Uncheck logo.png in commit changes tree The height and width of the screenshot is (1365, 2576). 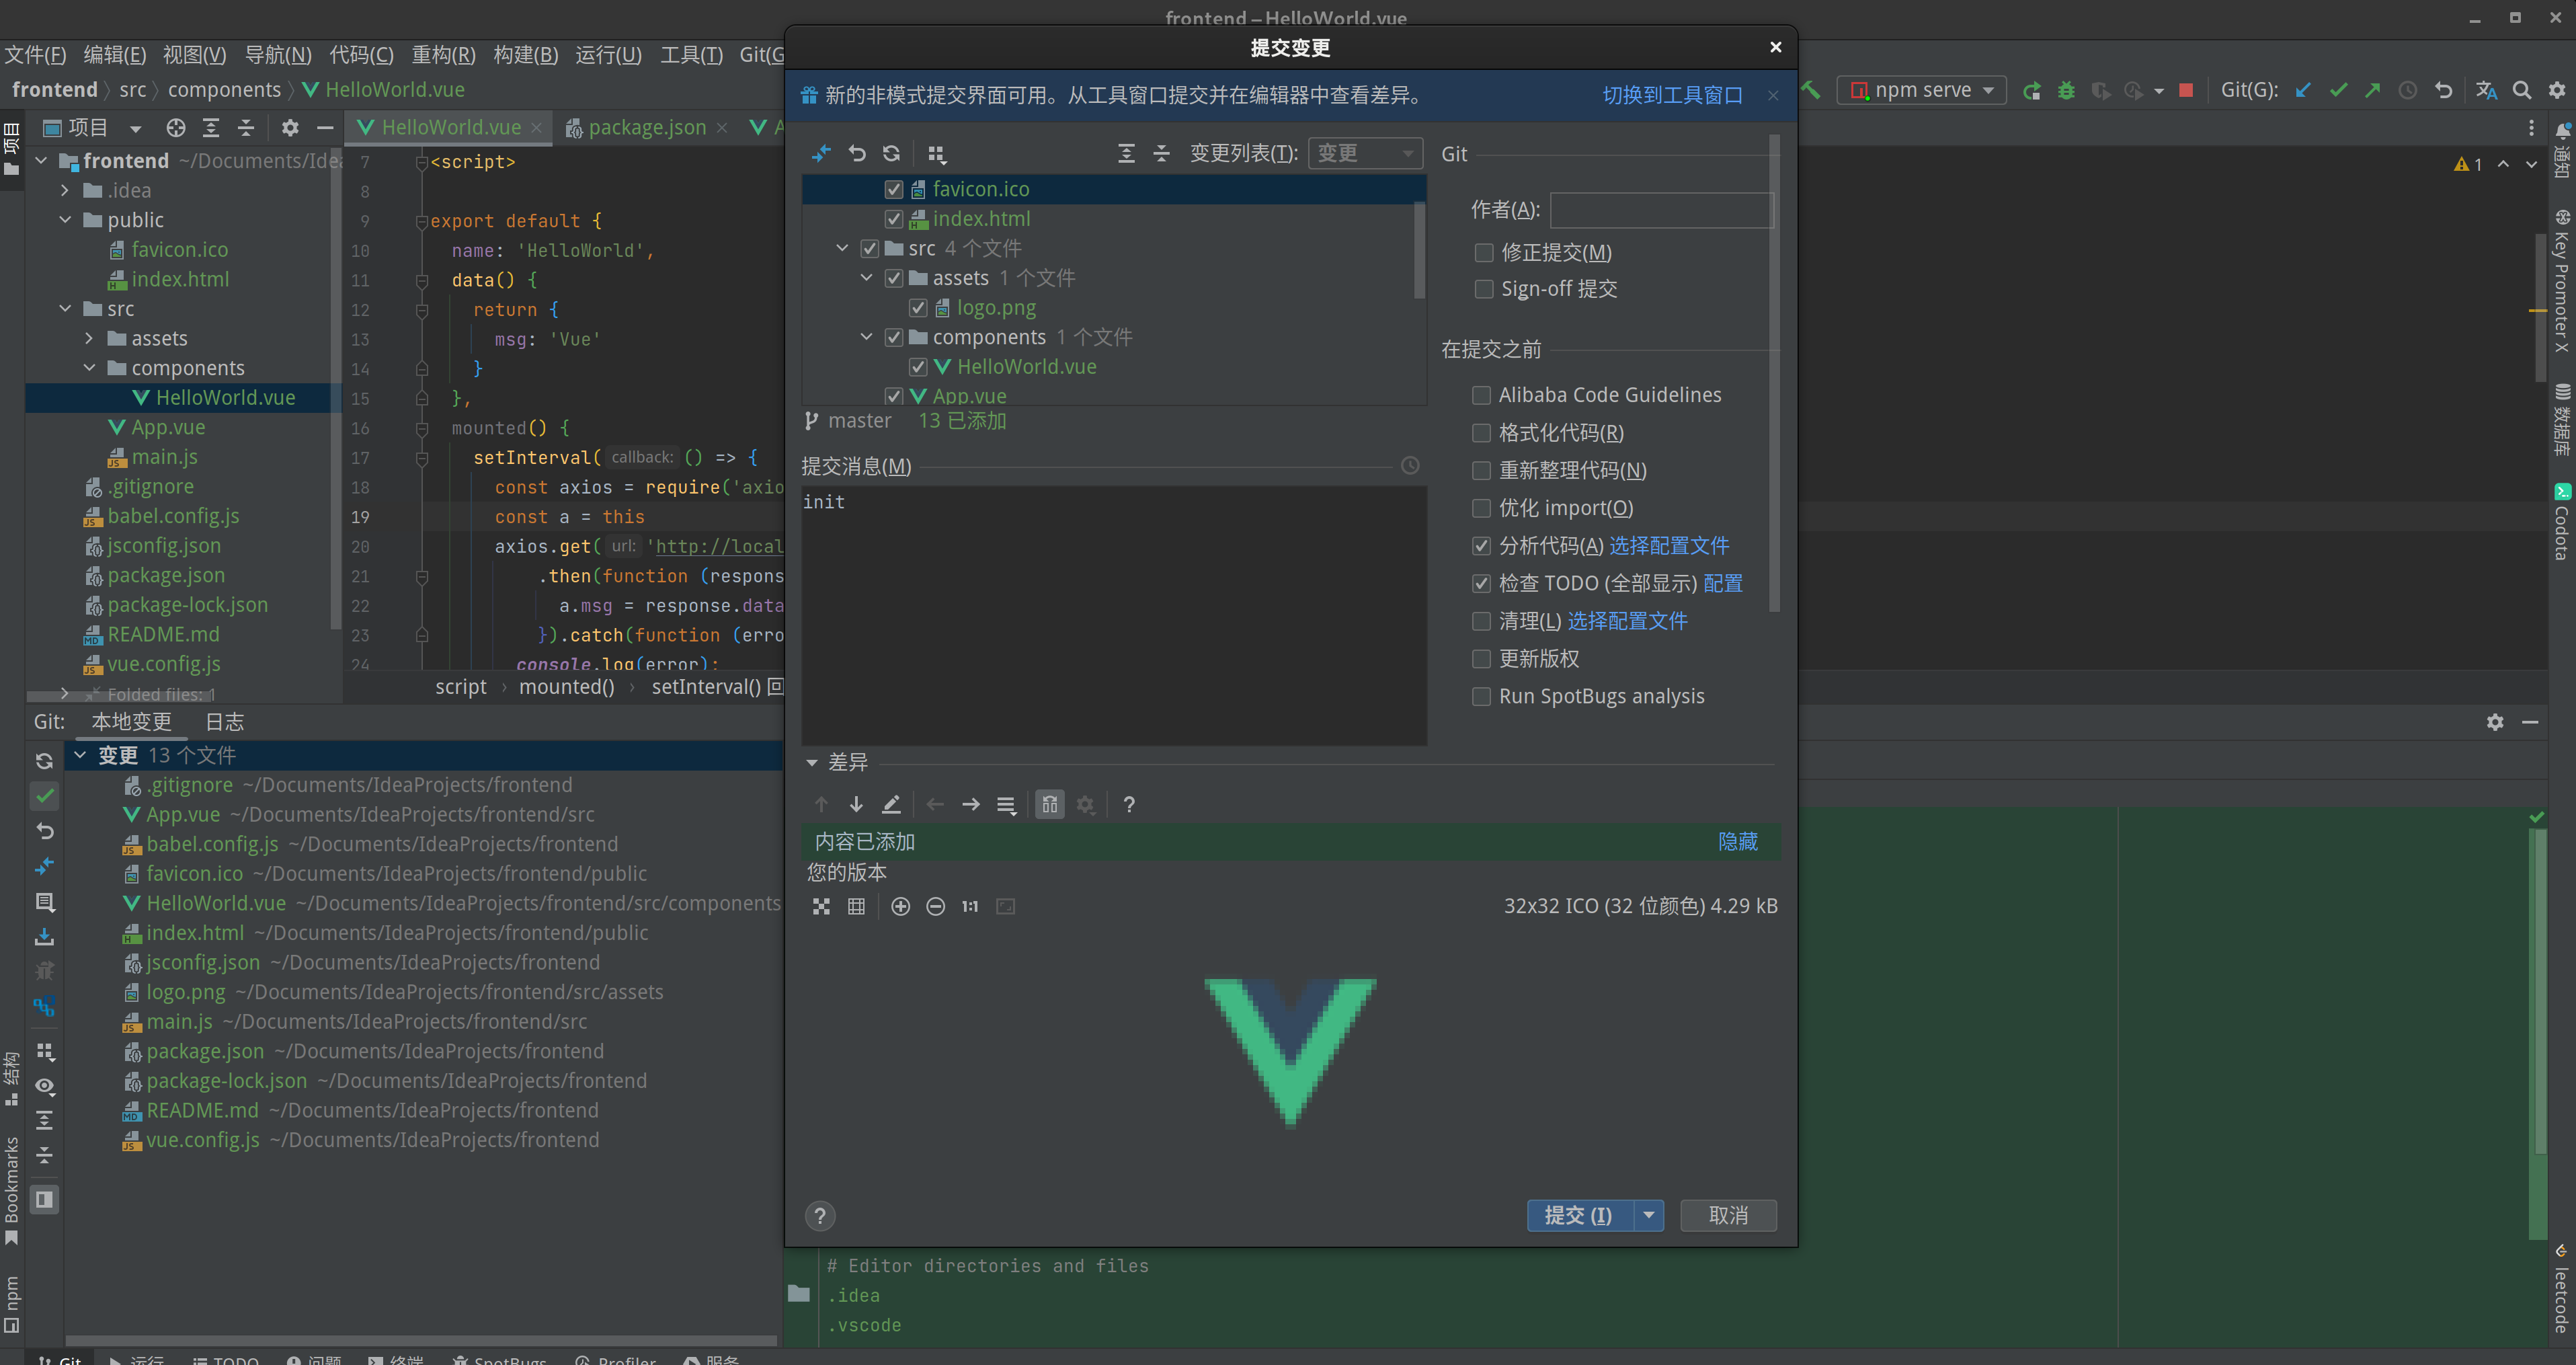pyautogui.click(x=918, y=308)
